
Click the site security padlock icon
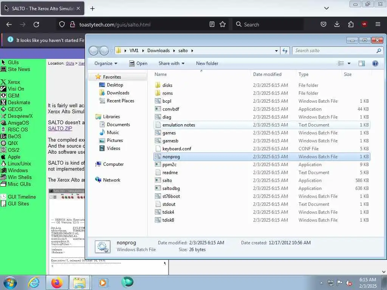(72, 25)
